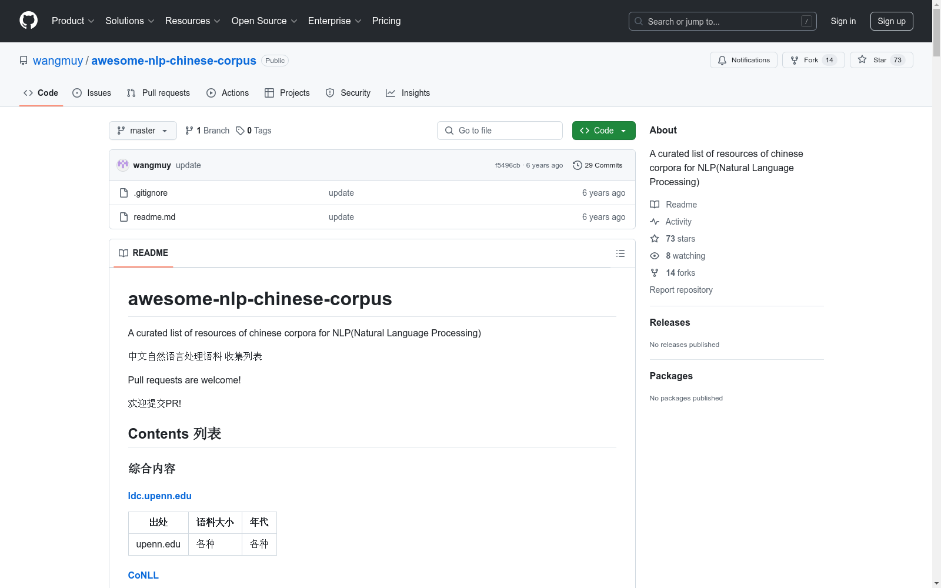This screenshot has width=941, height=588.
Task: Click Sign in
Action: tap(843, 21)
